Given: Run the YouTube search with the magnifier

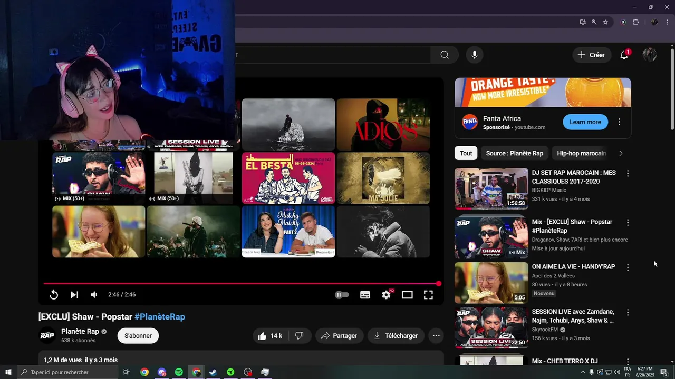Looking at the screenshot, I should pyautogui.click(x=445, y=55).
